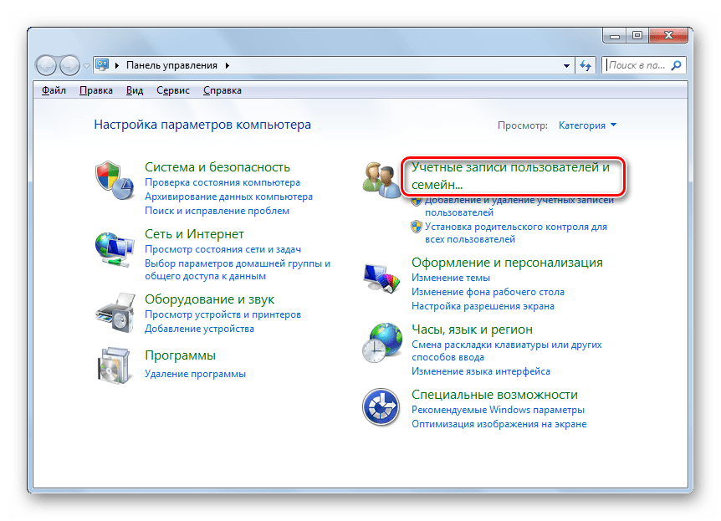This screenshot has width=721, height=521.
Task: Open 'Система и безопасность' category
Action: click(x=217, y=167)
